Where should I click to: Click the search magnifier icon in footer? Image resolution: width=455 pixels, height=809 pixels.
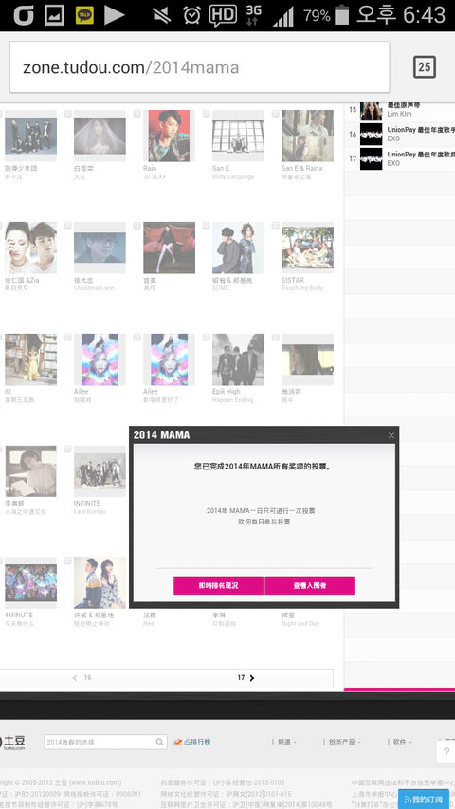coord(160,742)
